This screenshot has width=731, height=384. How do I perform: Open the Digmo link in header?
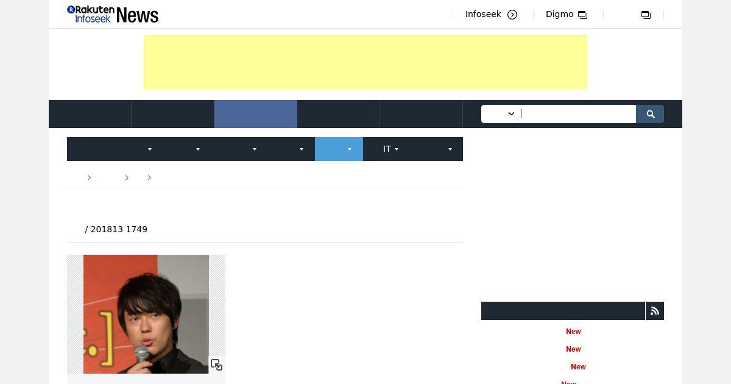point(559,14)
